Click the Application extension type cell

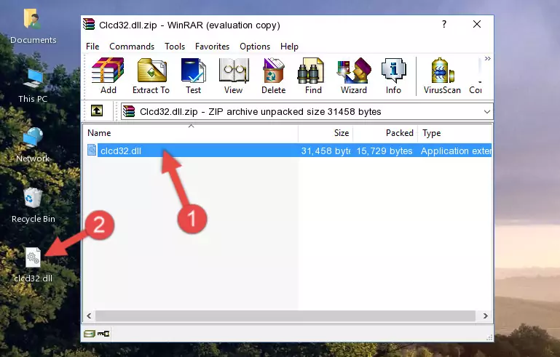(x=456, y=151)
